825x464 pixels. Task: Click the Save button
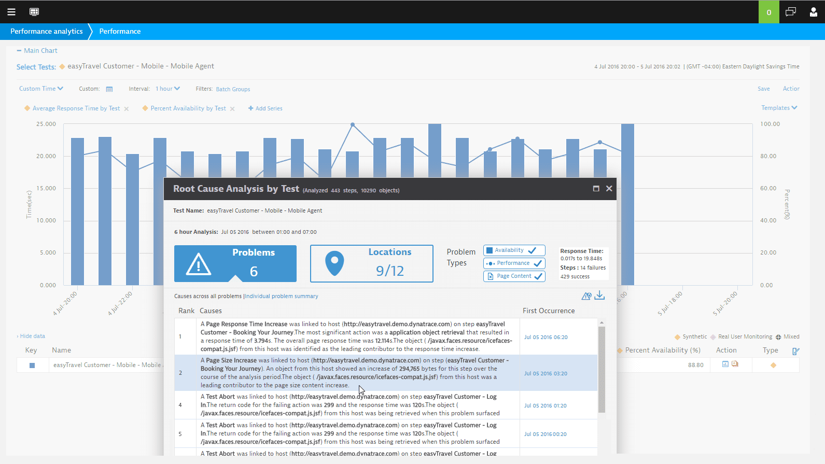[x=763, y=89]
